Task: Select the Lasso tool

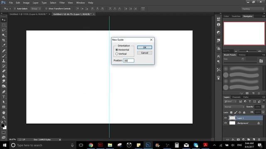Action: [x=4, y=30]
